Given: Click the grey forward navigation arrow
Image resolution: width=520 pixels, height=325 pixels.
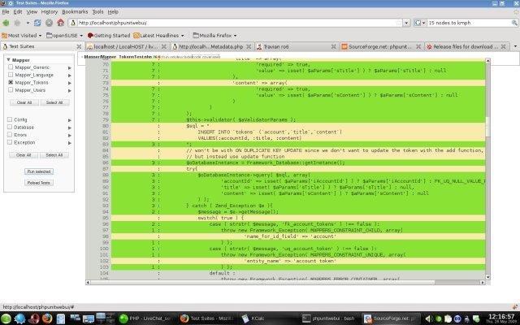Looking at the screenshot, I should 17,23.
